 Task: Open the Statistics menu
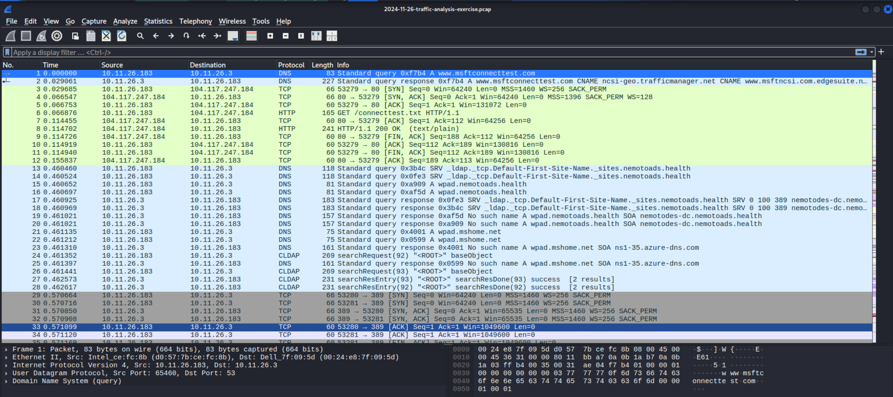pyautogui.click(x=158, y=21)
